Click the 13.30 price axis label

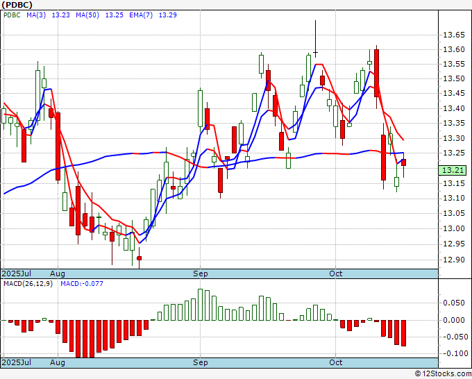454,138
